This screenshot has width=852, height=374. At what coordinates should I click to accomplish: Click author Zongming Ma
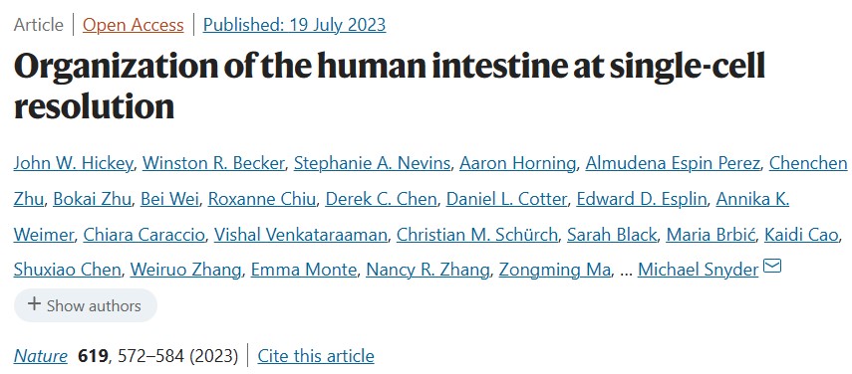click(x=554, y=270)
